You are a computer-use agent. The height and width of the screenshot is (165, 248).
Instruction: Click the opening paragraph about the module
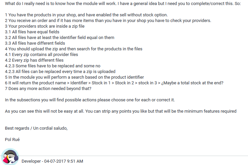click(x=121, y=3)
